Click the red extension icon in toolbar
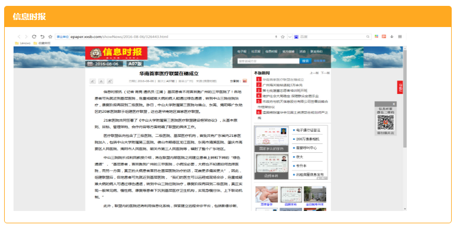This screenshot has width=457, height=228. (384, 36)
